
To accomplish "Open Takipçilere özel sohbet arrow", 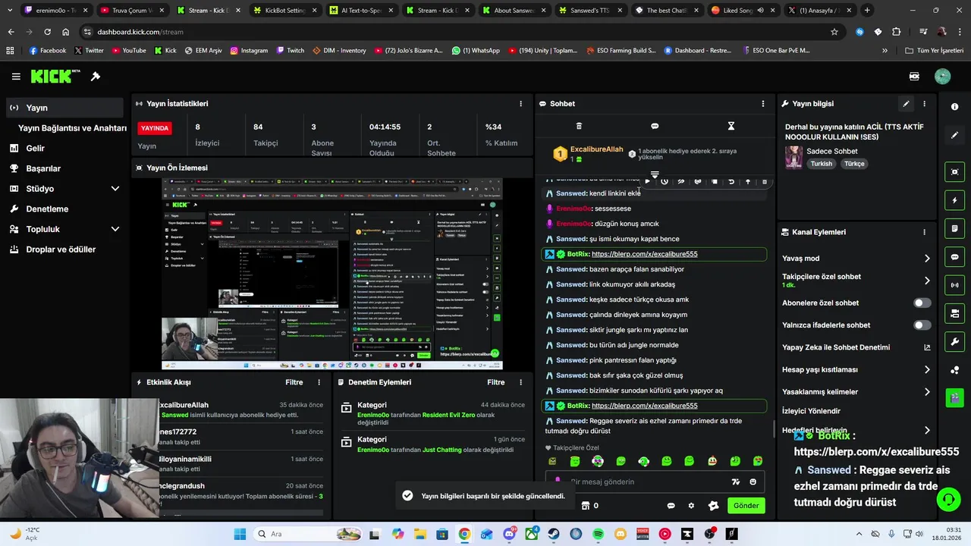I will click(x=927, y=281).
